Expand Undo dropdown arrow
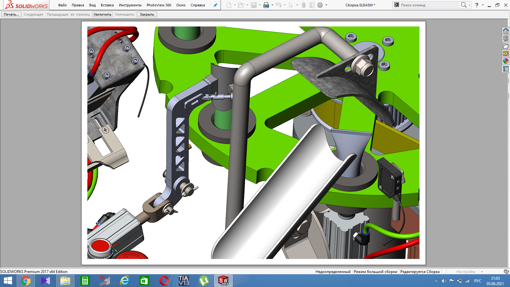 coord(285,5)
